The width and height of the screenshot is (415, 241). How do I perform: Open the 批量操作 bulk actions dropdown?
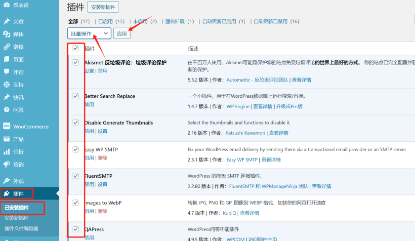pos(89,34)
